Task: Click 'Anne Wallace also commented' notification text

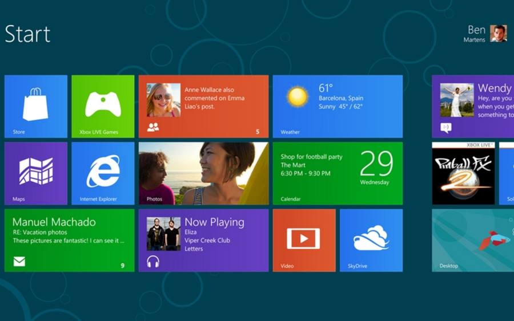Action: point(214,98)
